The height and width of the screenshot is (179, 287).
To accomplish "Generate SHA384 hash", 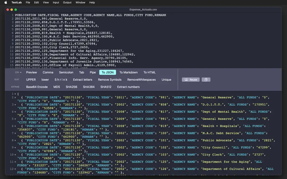I will [x=89, y=87].
